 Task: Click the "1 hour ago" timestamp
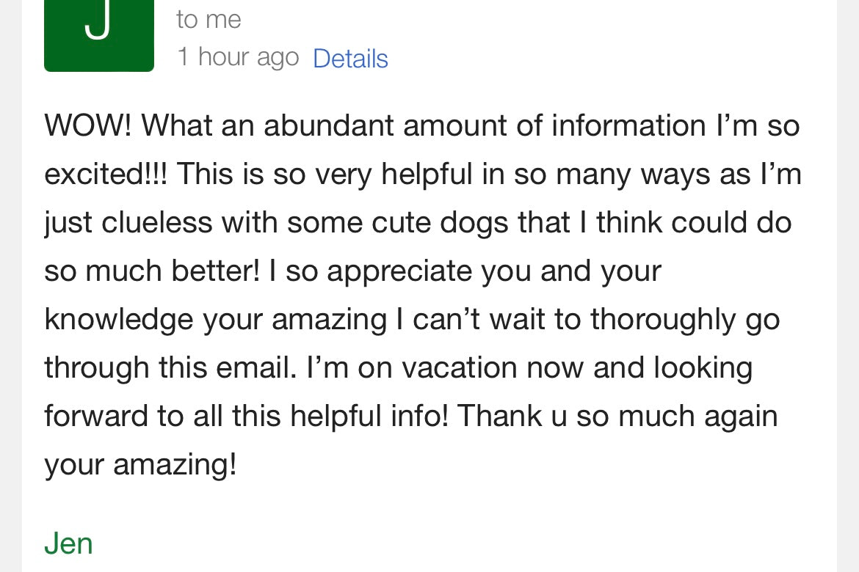point(238,57)
